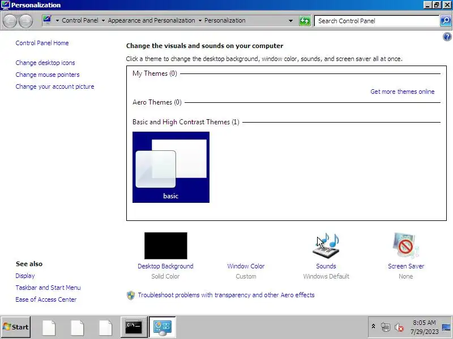
Task: Click the search magnifier icon
Action: click(446, 21)
